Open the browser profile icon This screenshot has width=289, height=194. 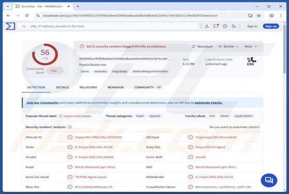coord(271,15)
